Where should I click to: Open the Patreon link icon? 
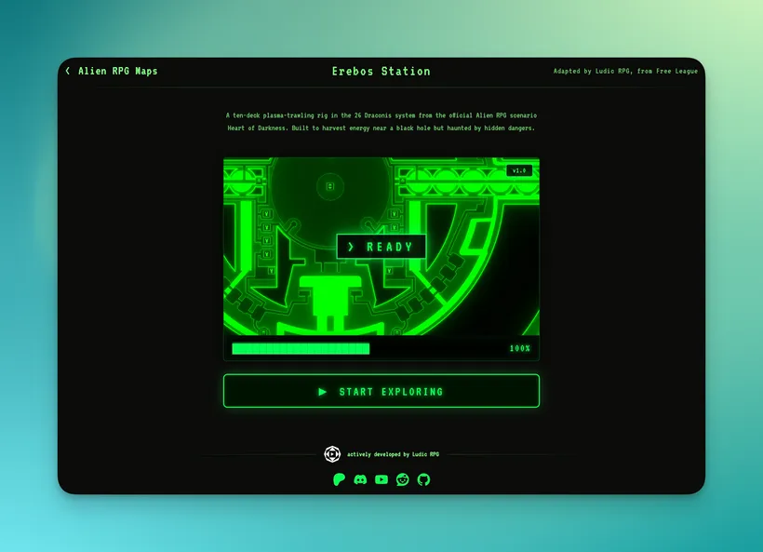click(340, 479)
